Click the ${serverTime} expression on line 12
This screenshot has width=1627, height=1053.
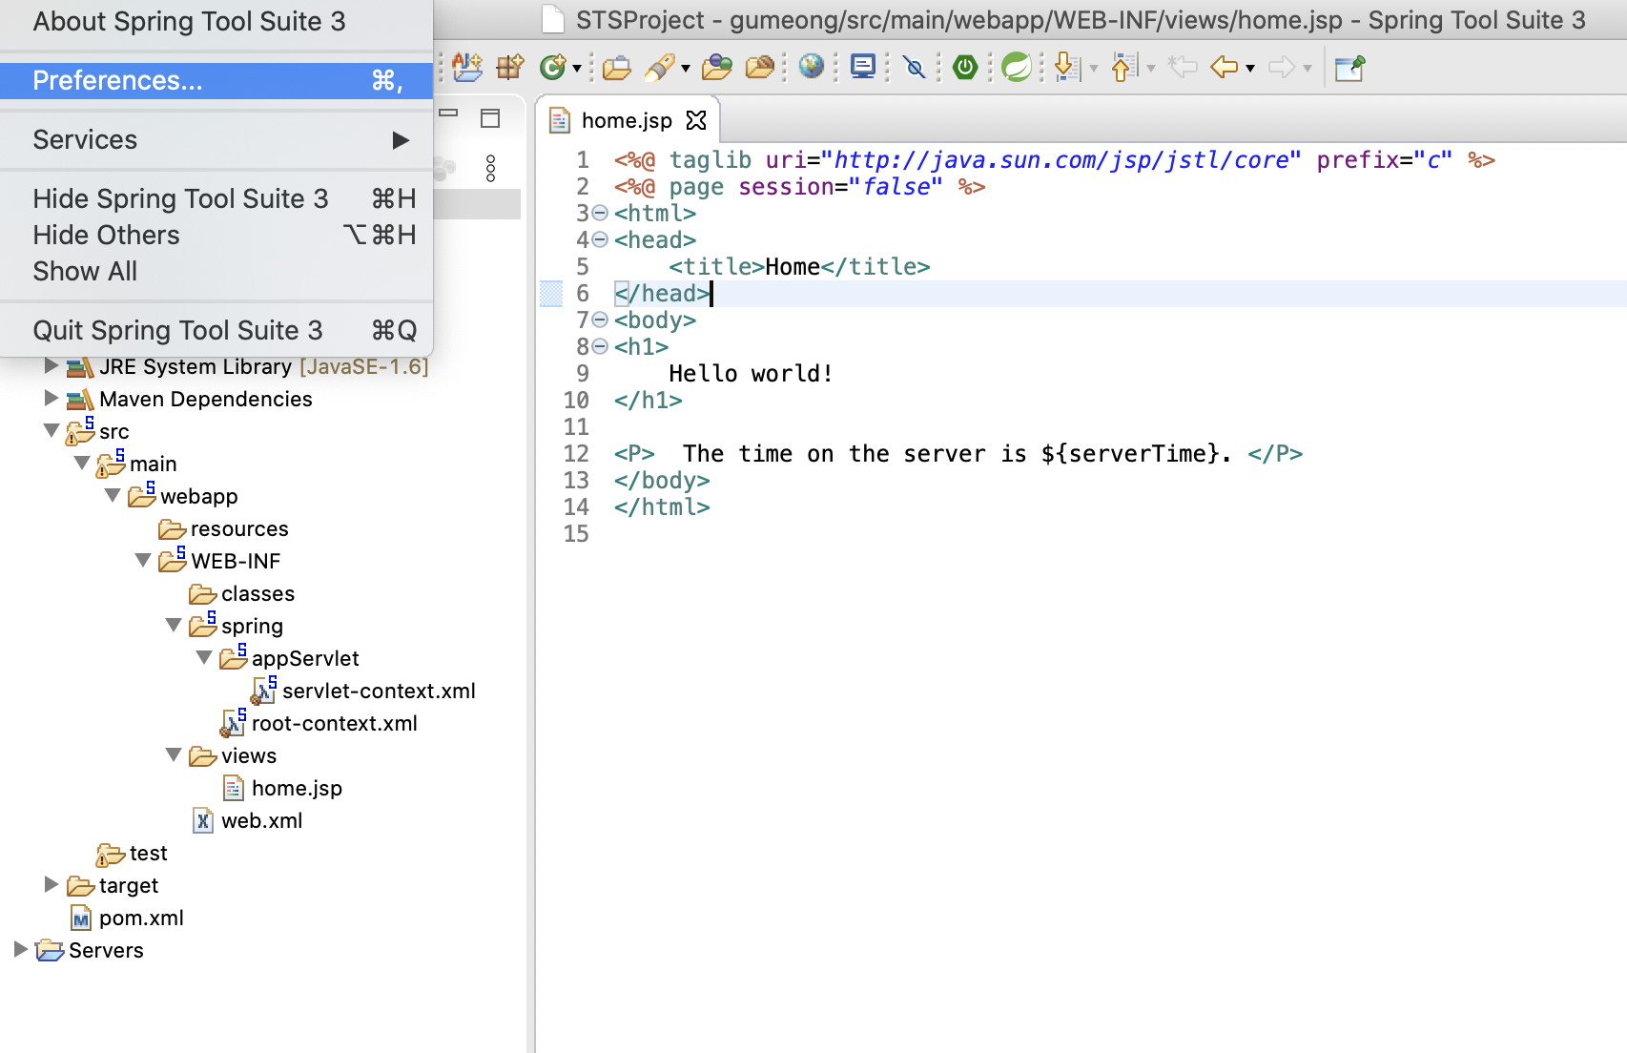tap(1130, 453)
